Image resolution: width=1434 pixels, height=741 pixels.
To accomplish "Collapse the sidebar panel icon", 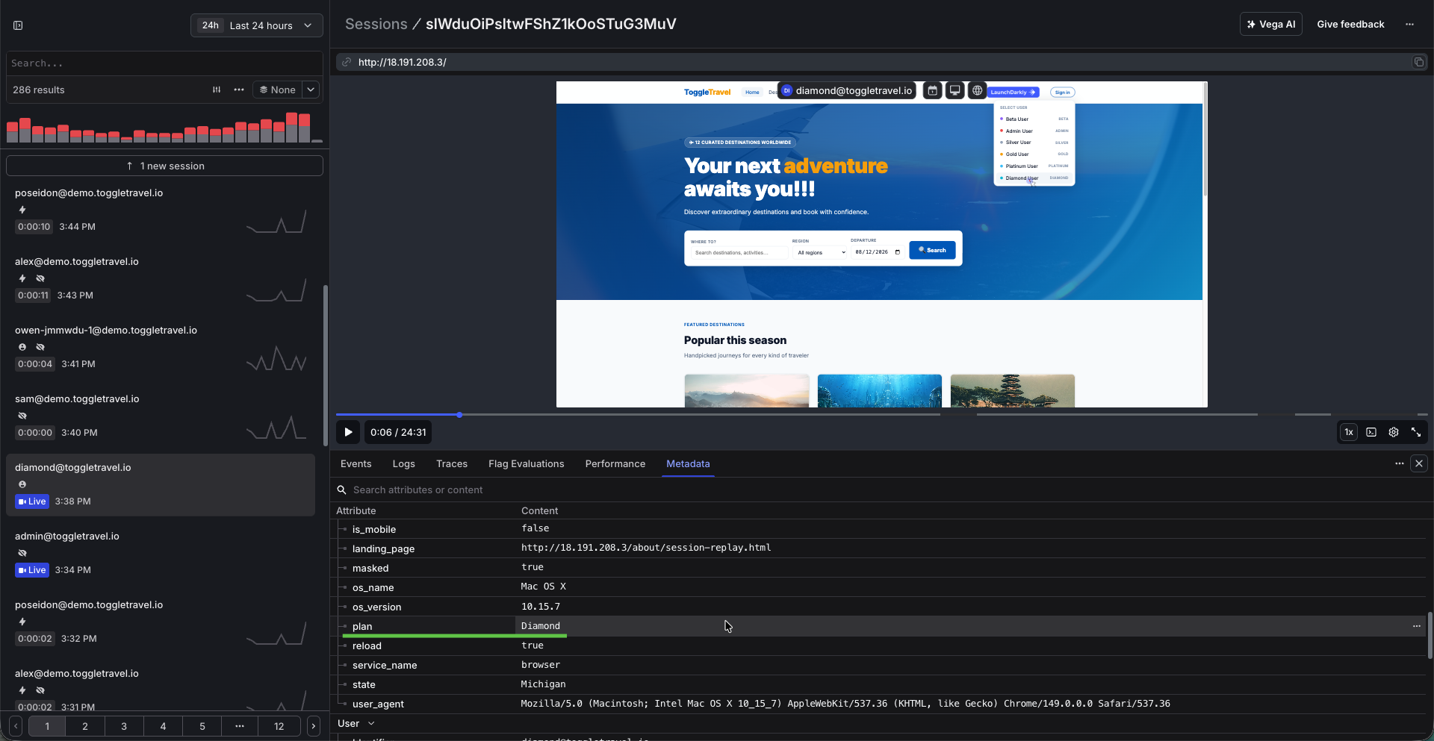I will click(x=18, y=25).
